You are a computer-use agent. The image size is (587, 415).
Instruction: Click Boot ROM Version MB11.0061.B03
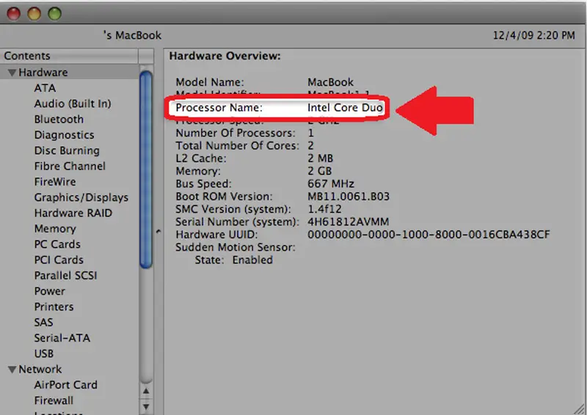tap(348, 197)
